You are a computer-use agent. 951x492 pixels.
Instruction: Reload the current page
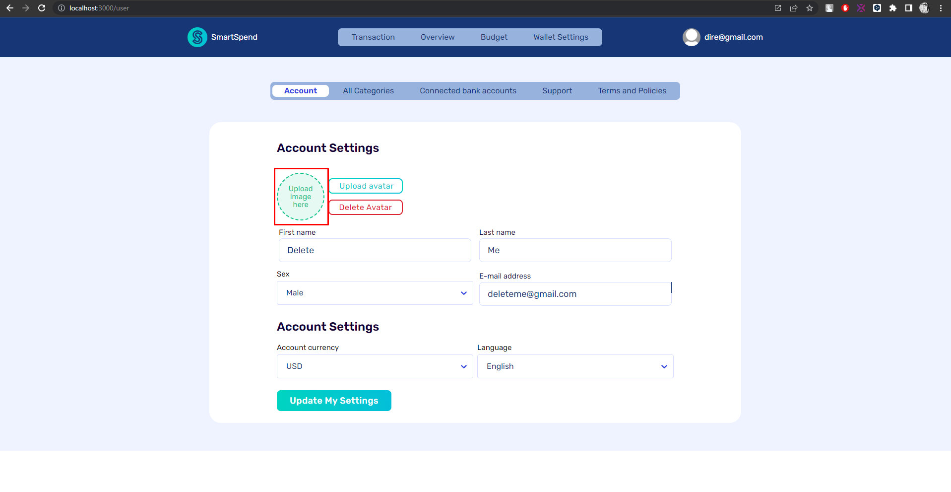point(42,8)
